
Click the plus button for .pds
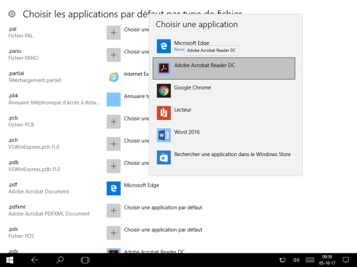click(x=114, y=233)
